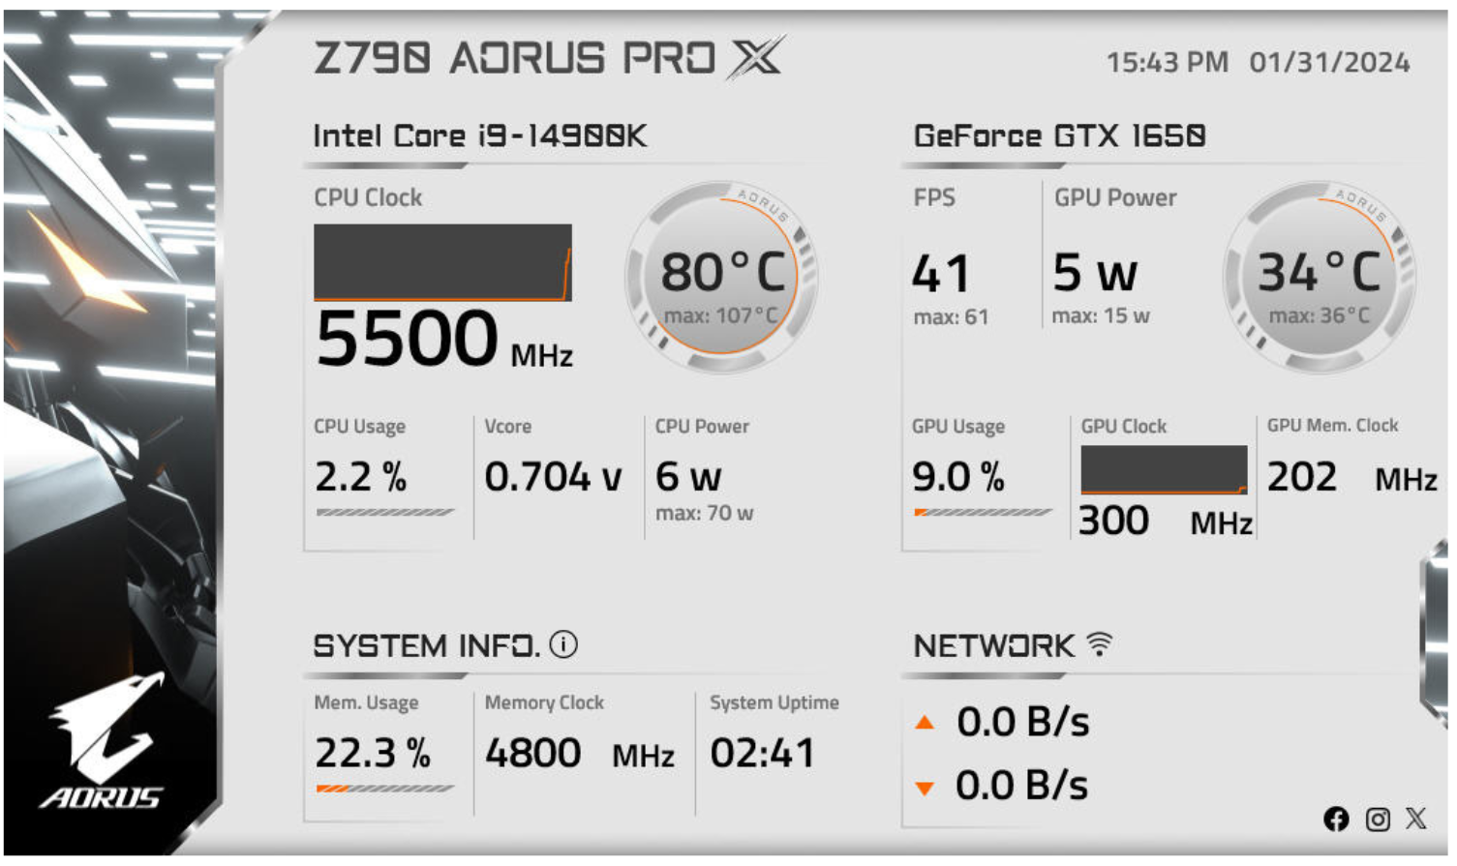Click the SYSTEM INFO. heading
This screenshot has height=866, width=1457.
point(426,645)
